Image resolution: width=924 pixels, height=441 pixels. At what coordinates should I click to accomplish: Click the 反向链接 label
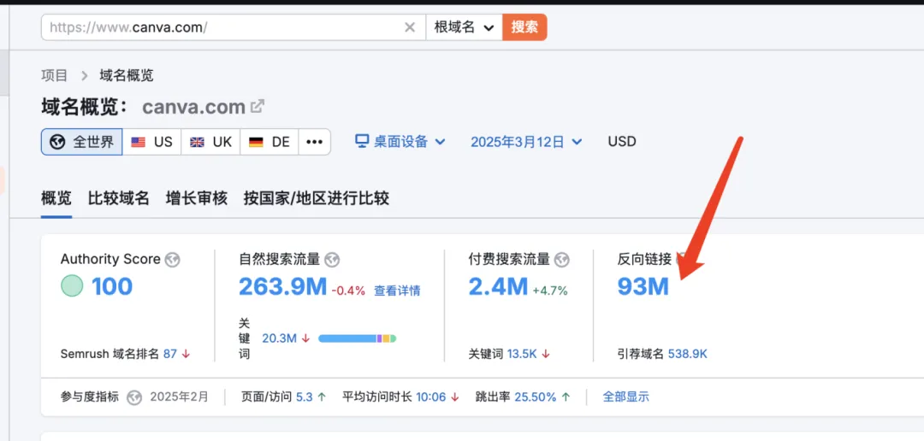[x=644, y=259]
